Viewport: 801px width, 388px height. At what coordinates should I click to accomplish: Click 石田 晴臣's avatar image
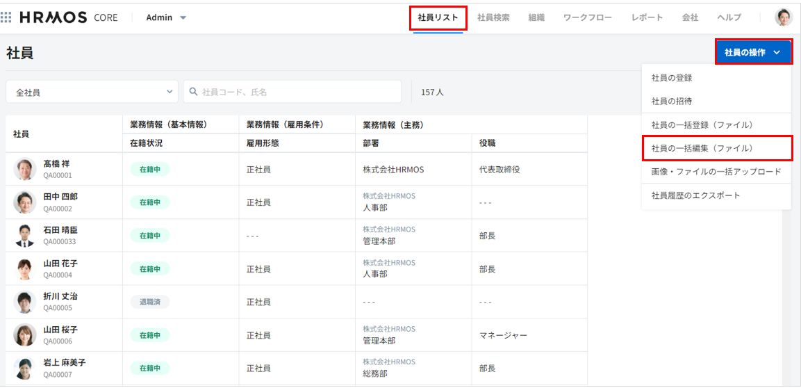coord(25,236)
